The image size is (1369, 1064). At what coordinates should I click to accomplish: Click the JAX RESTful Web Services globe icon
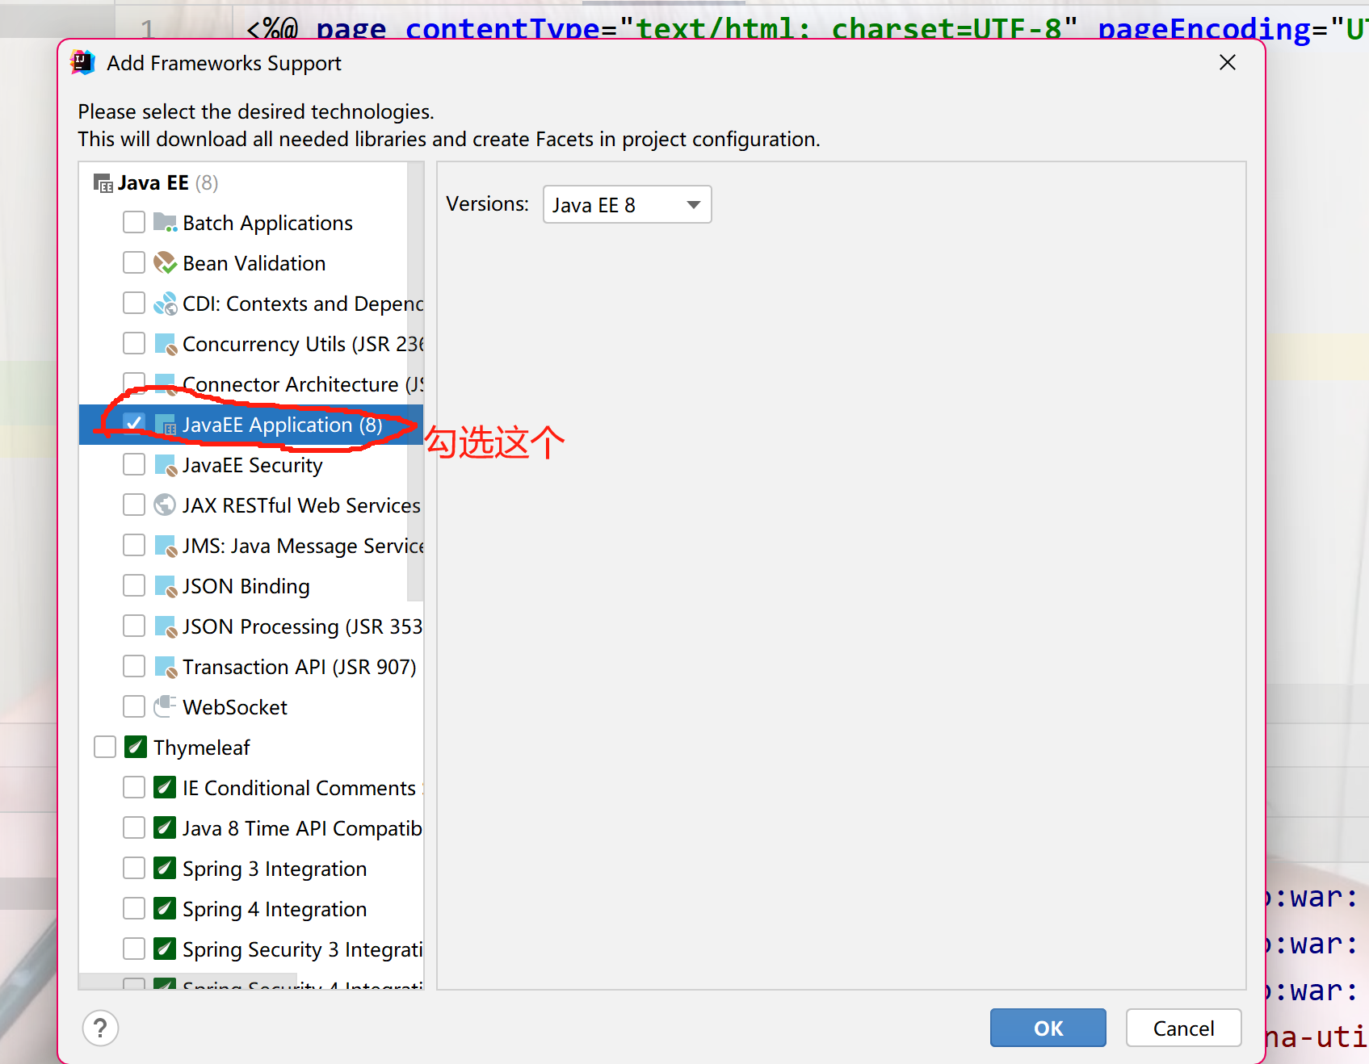pos(165,505)
